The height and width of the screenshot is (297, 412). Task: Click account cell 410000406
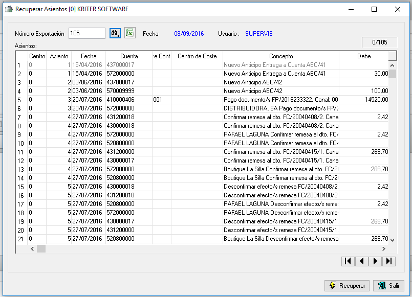click(129, 100)
